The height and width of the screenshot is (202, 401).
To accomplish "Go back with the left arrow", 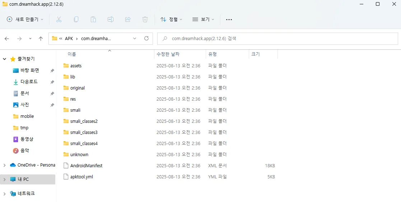I will (x=7, y=39).
